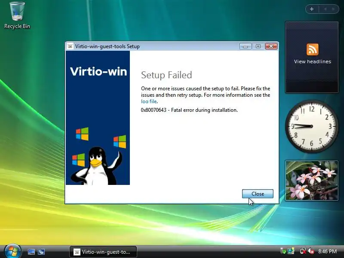Close setup window with red X button
Viewport: 344px width, 258px height.
click(271, 46)
